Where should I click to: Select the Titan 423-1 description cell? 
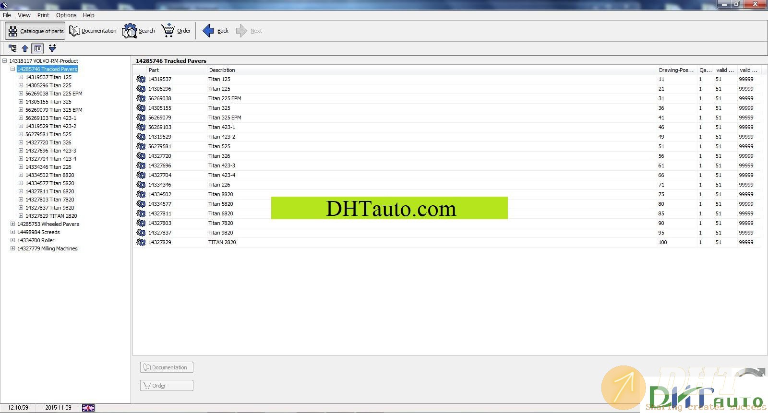pyautogui.click(x=222, y=127)
